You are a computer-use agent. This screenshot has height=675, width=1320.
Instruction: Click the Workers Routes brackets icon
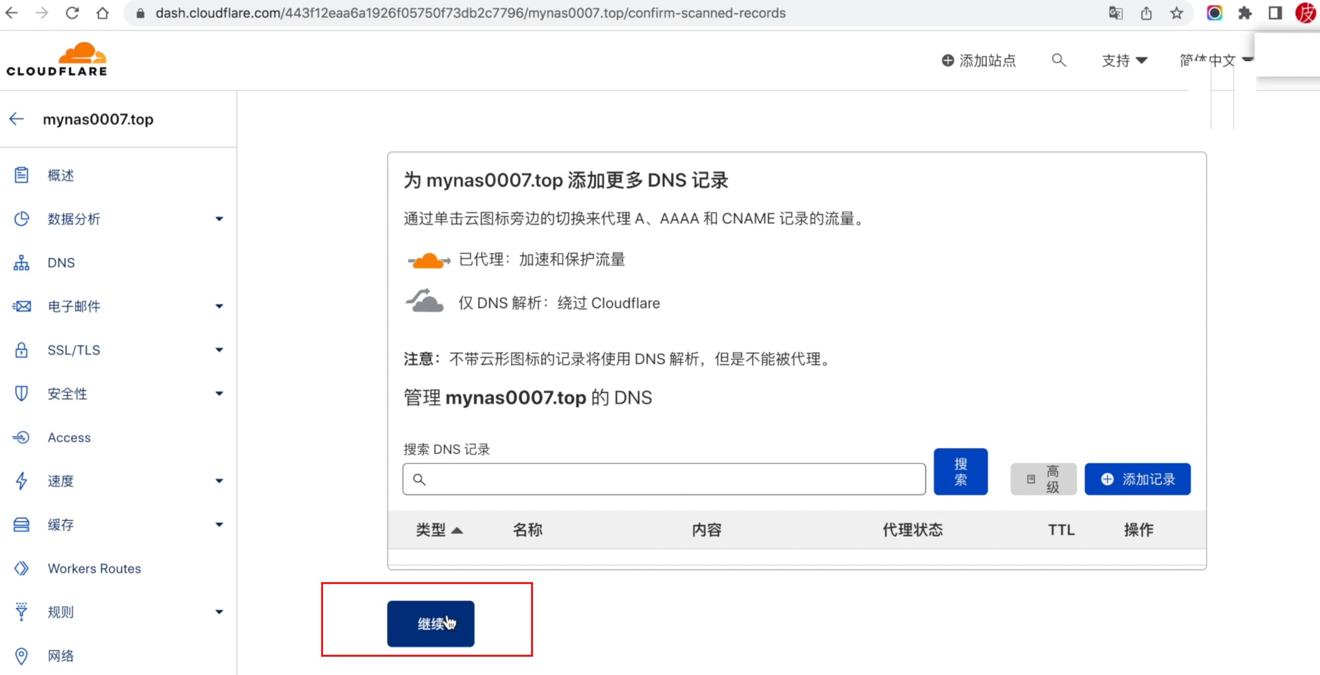coord(21,568)
